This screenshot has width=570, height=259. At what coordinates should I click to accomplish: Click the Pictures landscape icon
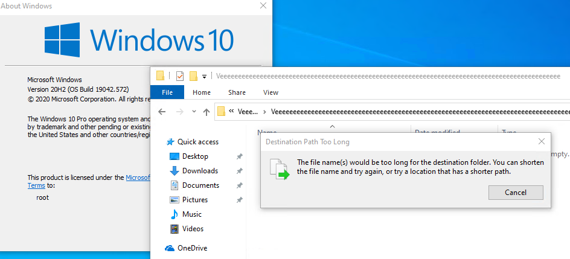tap(175, 200)
